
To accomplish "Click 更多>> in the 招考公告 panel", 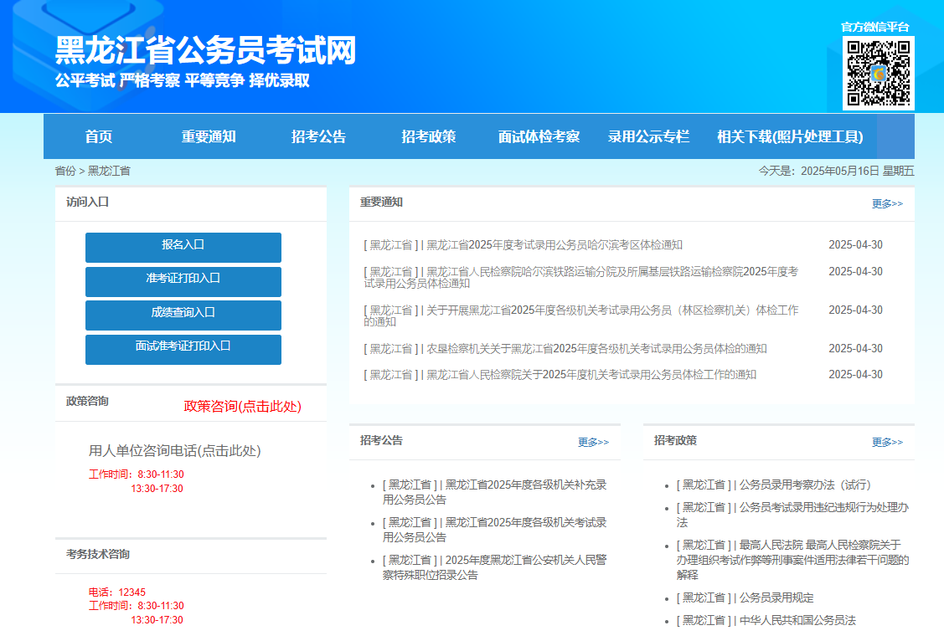I will (594, 443).
